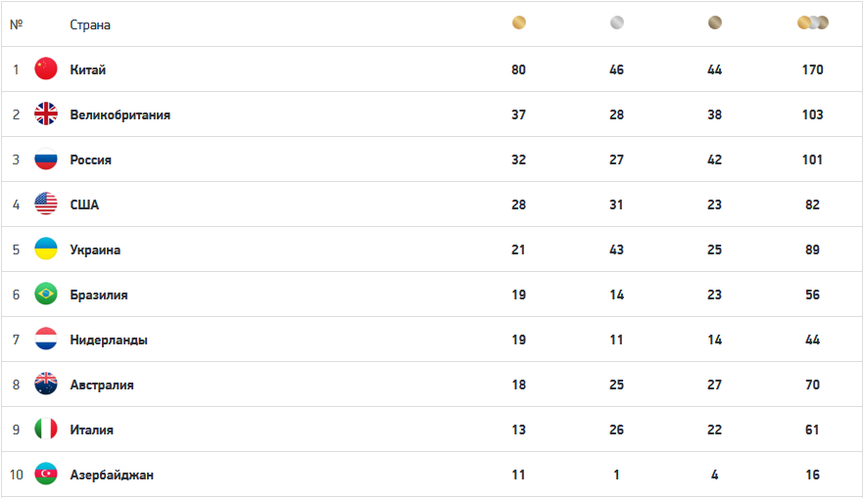The height and width of the screenshot is (498, 864).
Task: Click the Australia flag icon
Action: pyautogui.click(x=46, y=385)
